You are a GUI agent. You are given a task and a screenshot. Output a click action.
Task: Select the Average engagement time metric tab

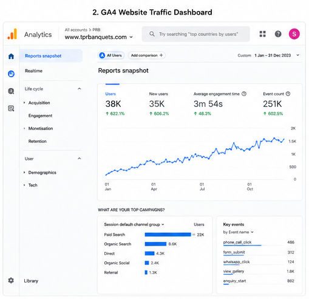click(220, 104)
